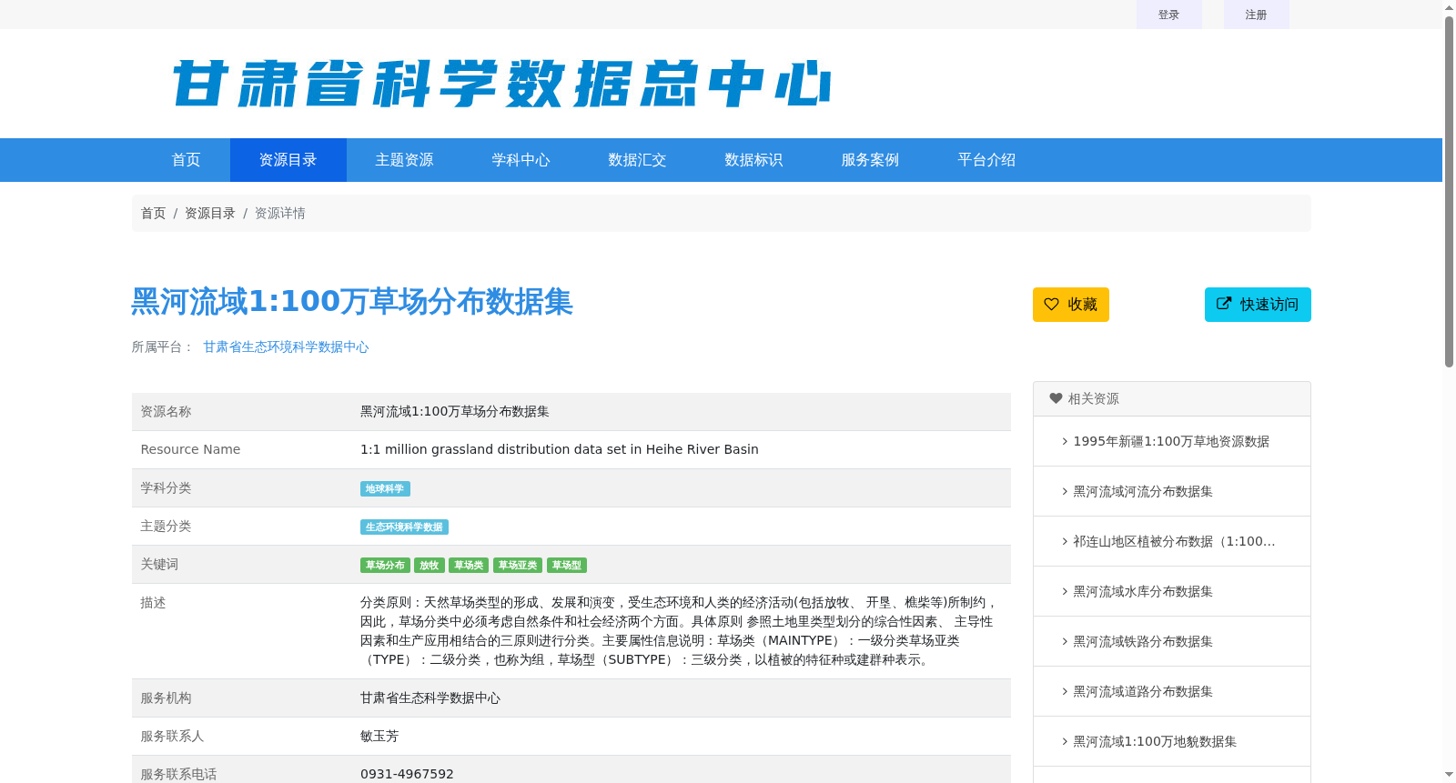
Task: Open related resource 1995年新疆1:100万草地资源数据
Action: click(x=1171, y=441)
